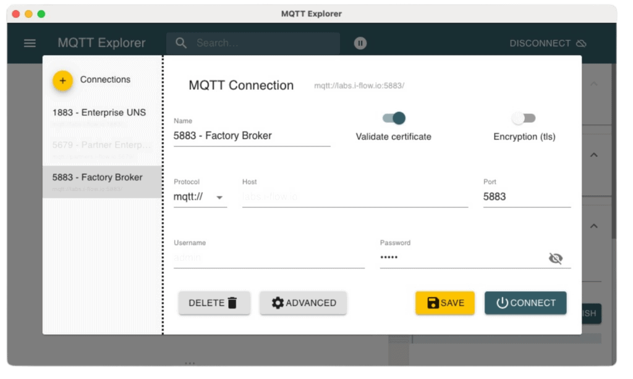Click the Connections label
The width and height of the screenshot is (633, 379).
pos(105,80)
